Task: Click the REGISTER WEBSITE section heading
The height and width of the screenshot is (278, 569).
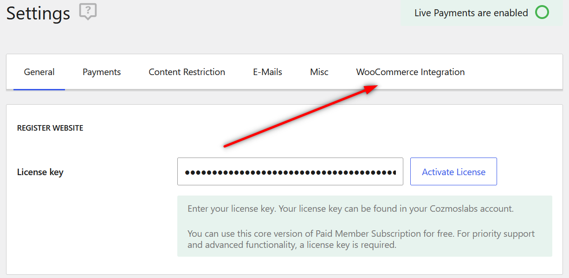Action: (50, 128)
